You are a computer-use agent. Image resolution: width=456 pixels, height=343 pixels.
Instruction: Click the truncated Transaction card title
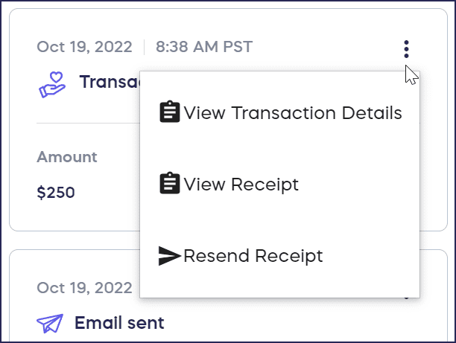pos(109,82)
